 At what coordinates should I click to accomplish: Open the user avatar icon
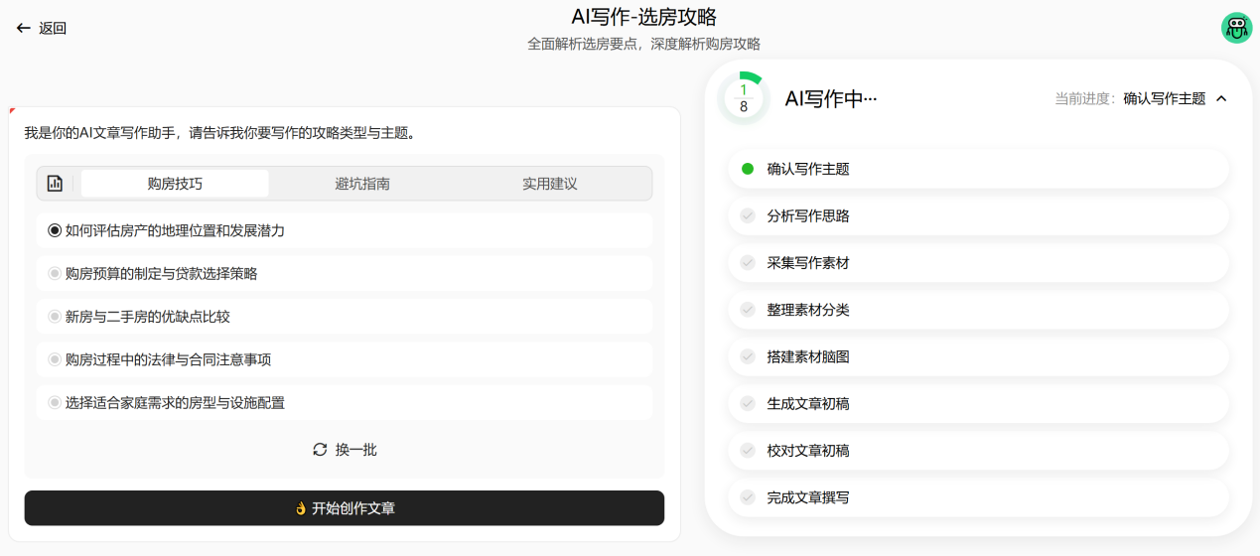(1236, 28)
